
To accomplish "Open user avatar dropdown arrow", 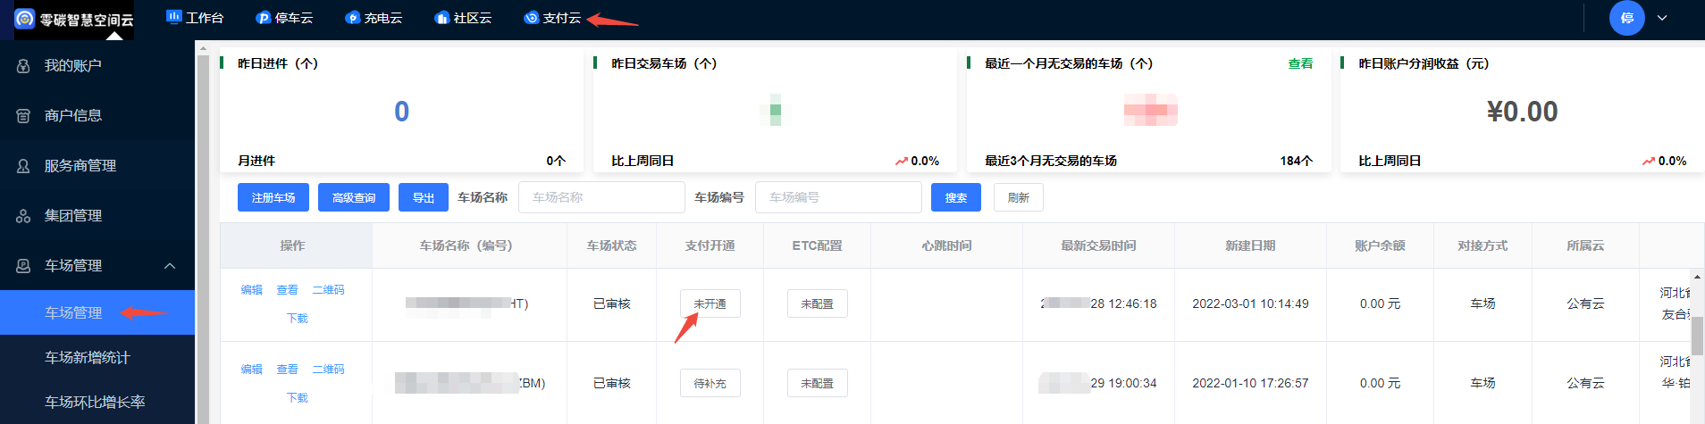I will 1662,18.
